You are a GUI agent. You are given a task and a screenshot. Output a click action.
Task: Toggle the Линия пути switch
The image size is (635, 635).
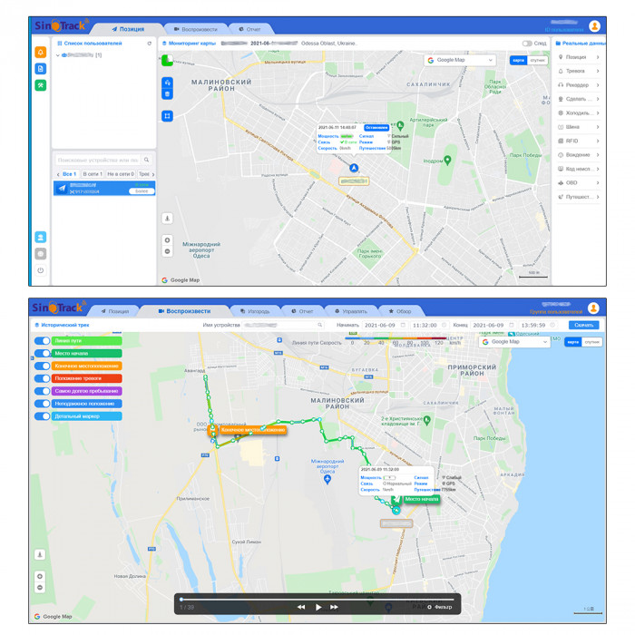pyautogui.click(x=42, y=341)
